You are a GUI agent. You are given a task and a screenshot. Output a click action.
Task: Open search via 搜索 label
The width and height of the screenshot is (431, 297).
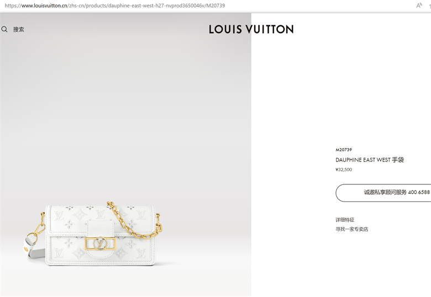pos(19,29)
